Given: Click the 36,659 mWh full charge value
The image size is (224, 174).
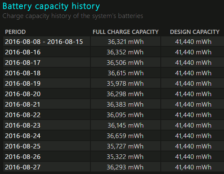Looking at the screenshot, I should pos(125,136).
